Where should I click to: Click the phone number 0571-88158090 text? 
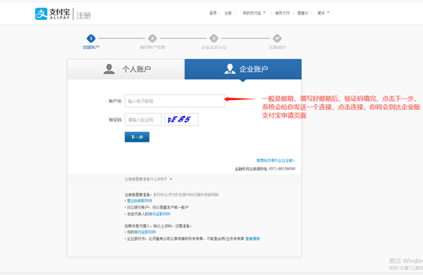click(282, 169)
